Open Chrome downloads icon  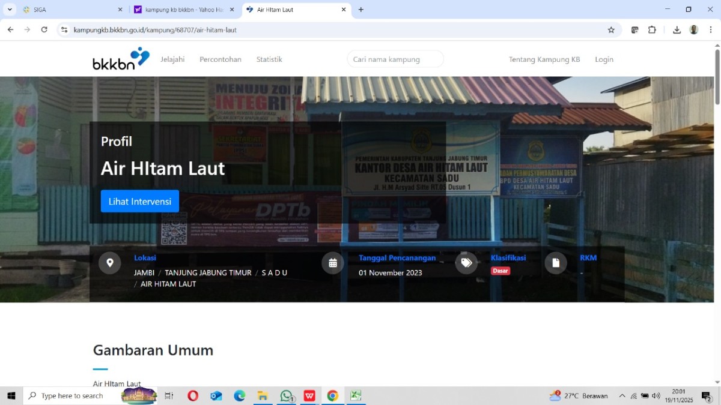[x=677, y=30]
